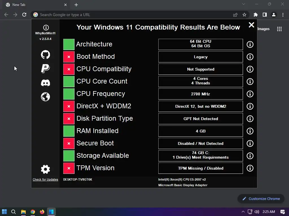Open File Explorer from taskbar
Viewport: 289px width, 216px height.
coord(23,211)
